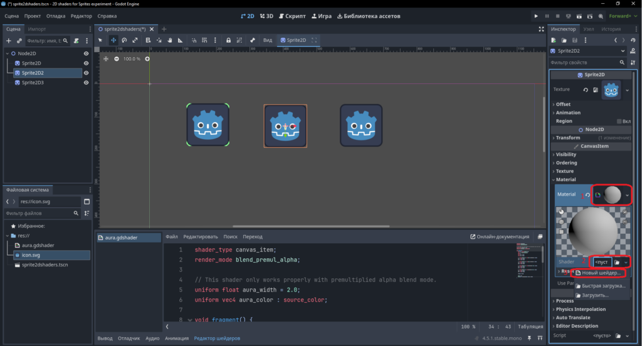Save resource with Inspector floppy icon
Viewport: 642px width, 346px height.
point(575,40)
